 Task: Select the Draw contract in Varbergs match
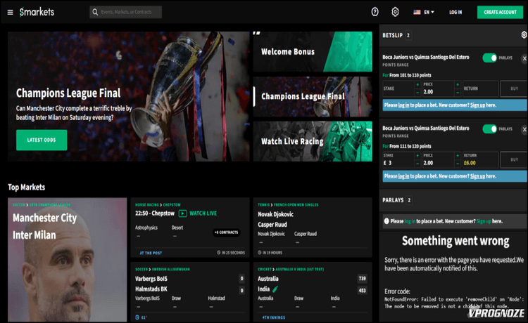pos(176,302)
